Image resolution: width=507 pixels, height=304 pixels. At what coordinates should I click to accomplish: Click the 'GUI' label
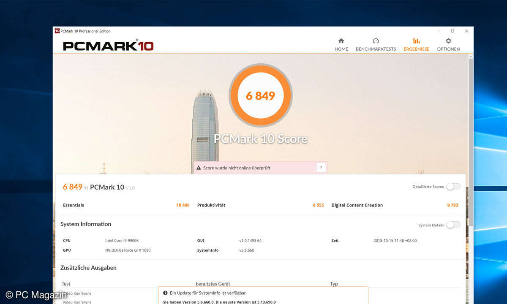point(201,241)
